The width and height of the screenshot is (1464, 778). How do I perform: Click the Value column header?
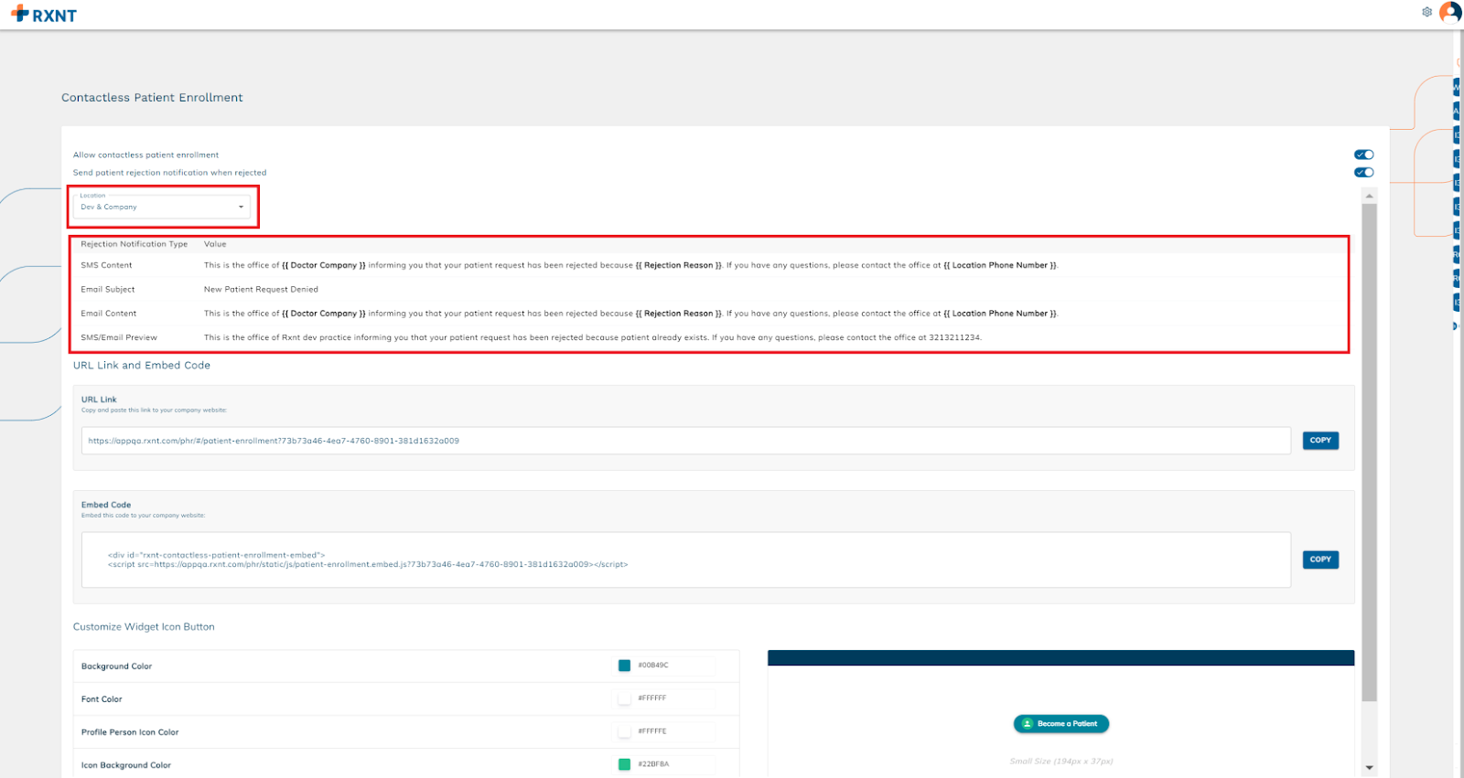coord(215,244)
